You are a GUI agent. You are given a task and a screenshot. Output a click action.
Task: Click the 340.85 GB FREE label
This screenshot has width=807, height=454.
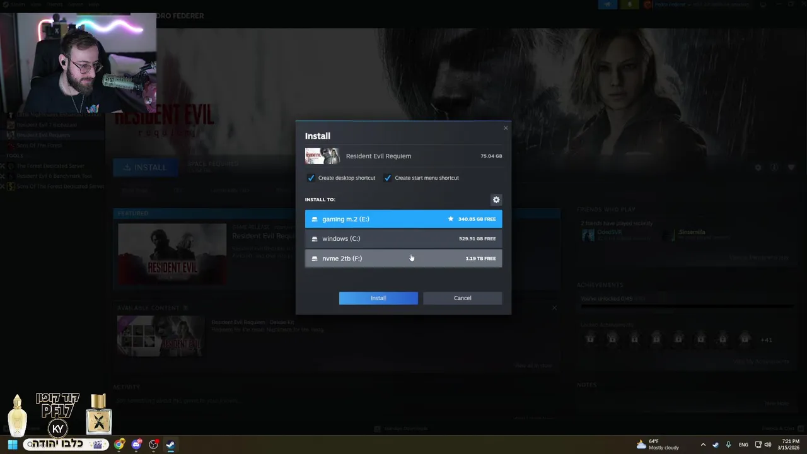pyautogui.click(x=477, y=219)
